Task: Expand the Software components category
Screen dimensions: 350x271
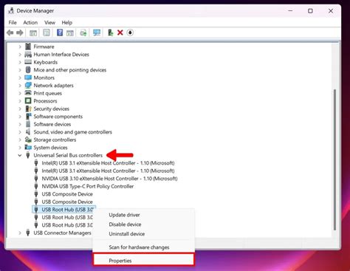Action: click(20, 117)
